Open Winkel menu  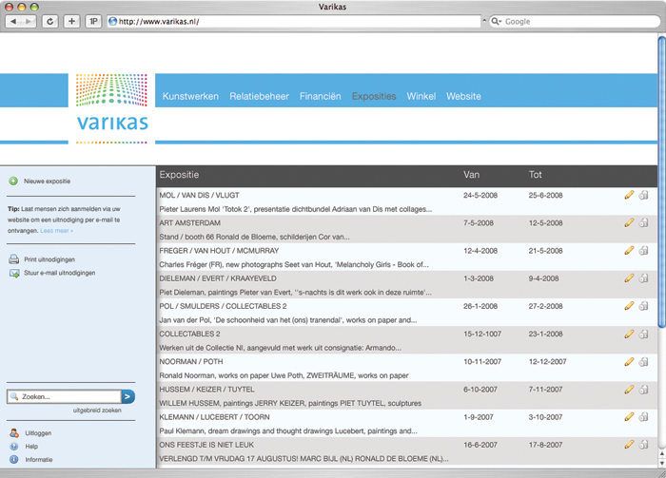tap(421, 96)
